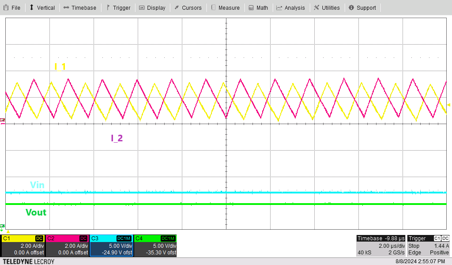
Task: Select the highlighted C3 channel descriptor box
Action: 111,246
